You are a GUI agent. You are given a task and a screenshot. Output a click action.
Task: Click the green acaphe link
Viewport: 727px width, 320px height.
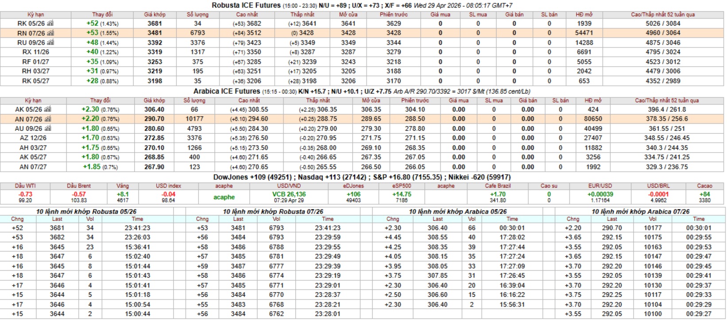224,197
